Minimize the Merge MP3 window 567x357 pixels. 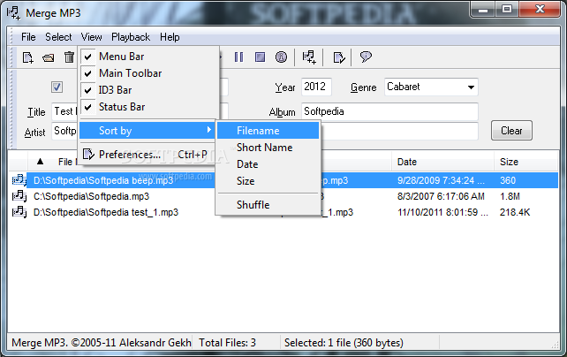[x=483, y=10]
